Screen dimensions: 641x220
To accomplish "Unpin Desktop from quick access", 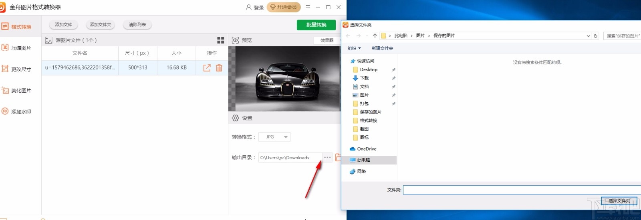I will 393,70.
